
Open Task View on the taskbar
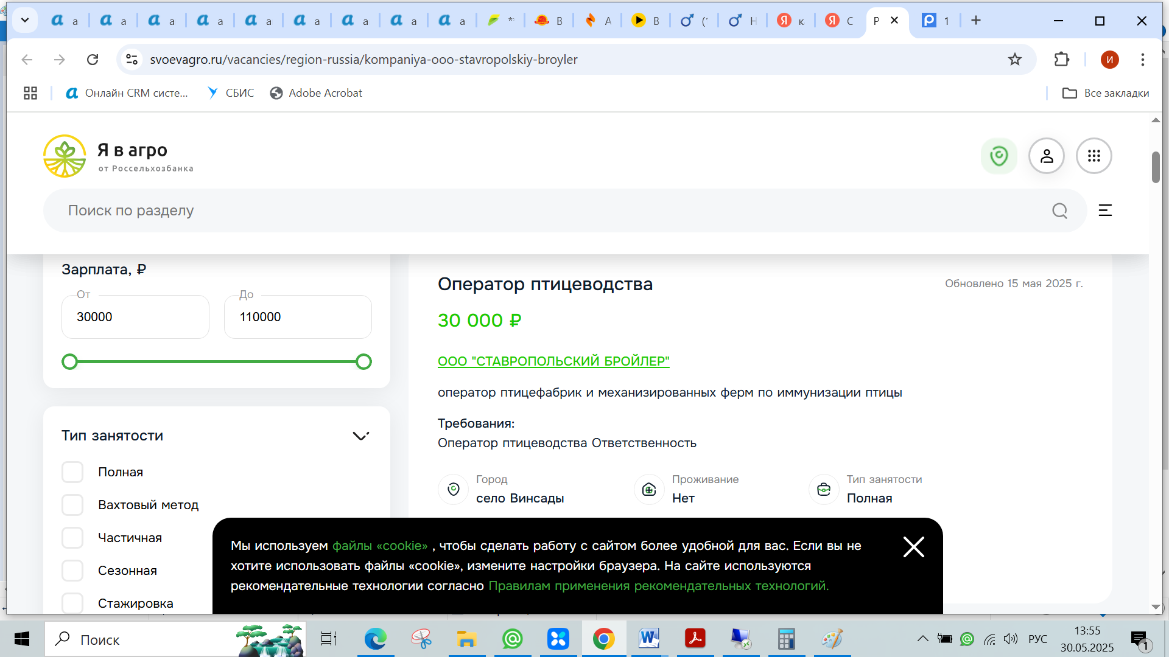pos(329,639)
